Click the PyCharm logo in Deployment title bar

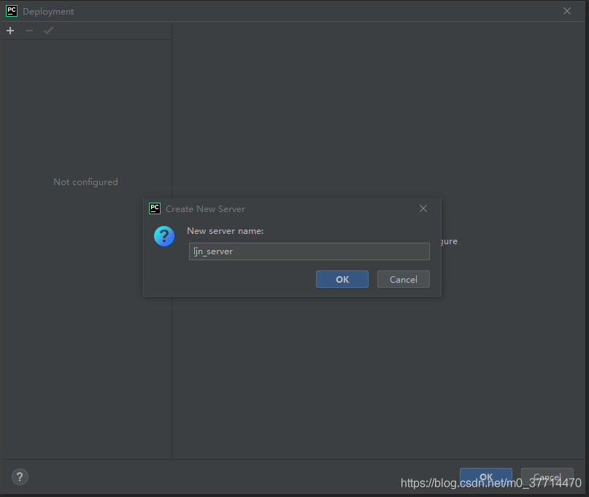[x=12, y=11]
